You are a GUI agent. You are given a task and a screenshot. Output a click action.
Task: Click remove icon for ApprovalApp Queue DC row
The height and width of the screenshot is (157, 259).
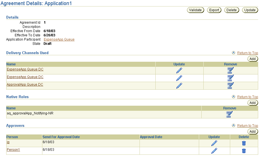pyautogui.click(x=230, y=86)
